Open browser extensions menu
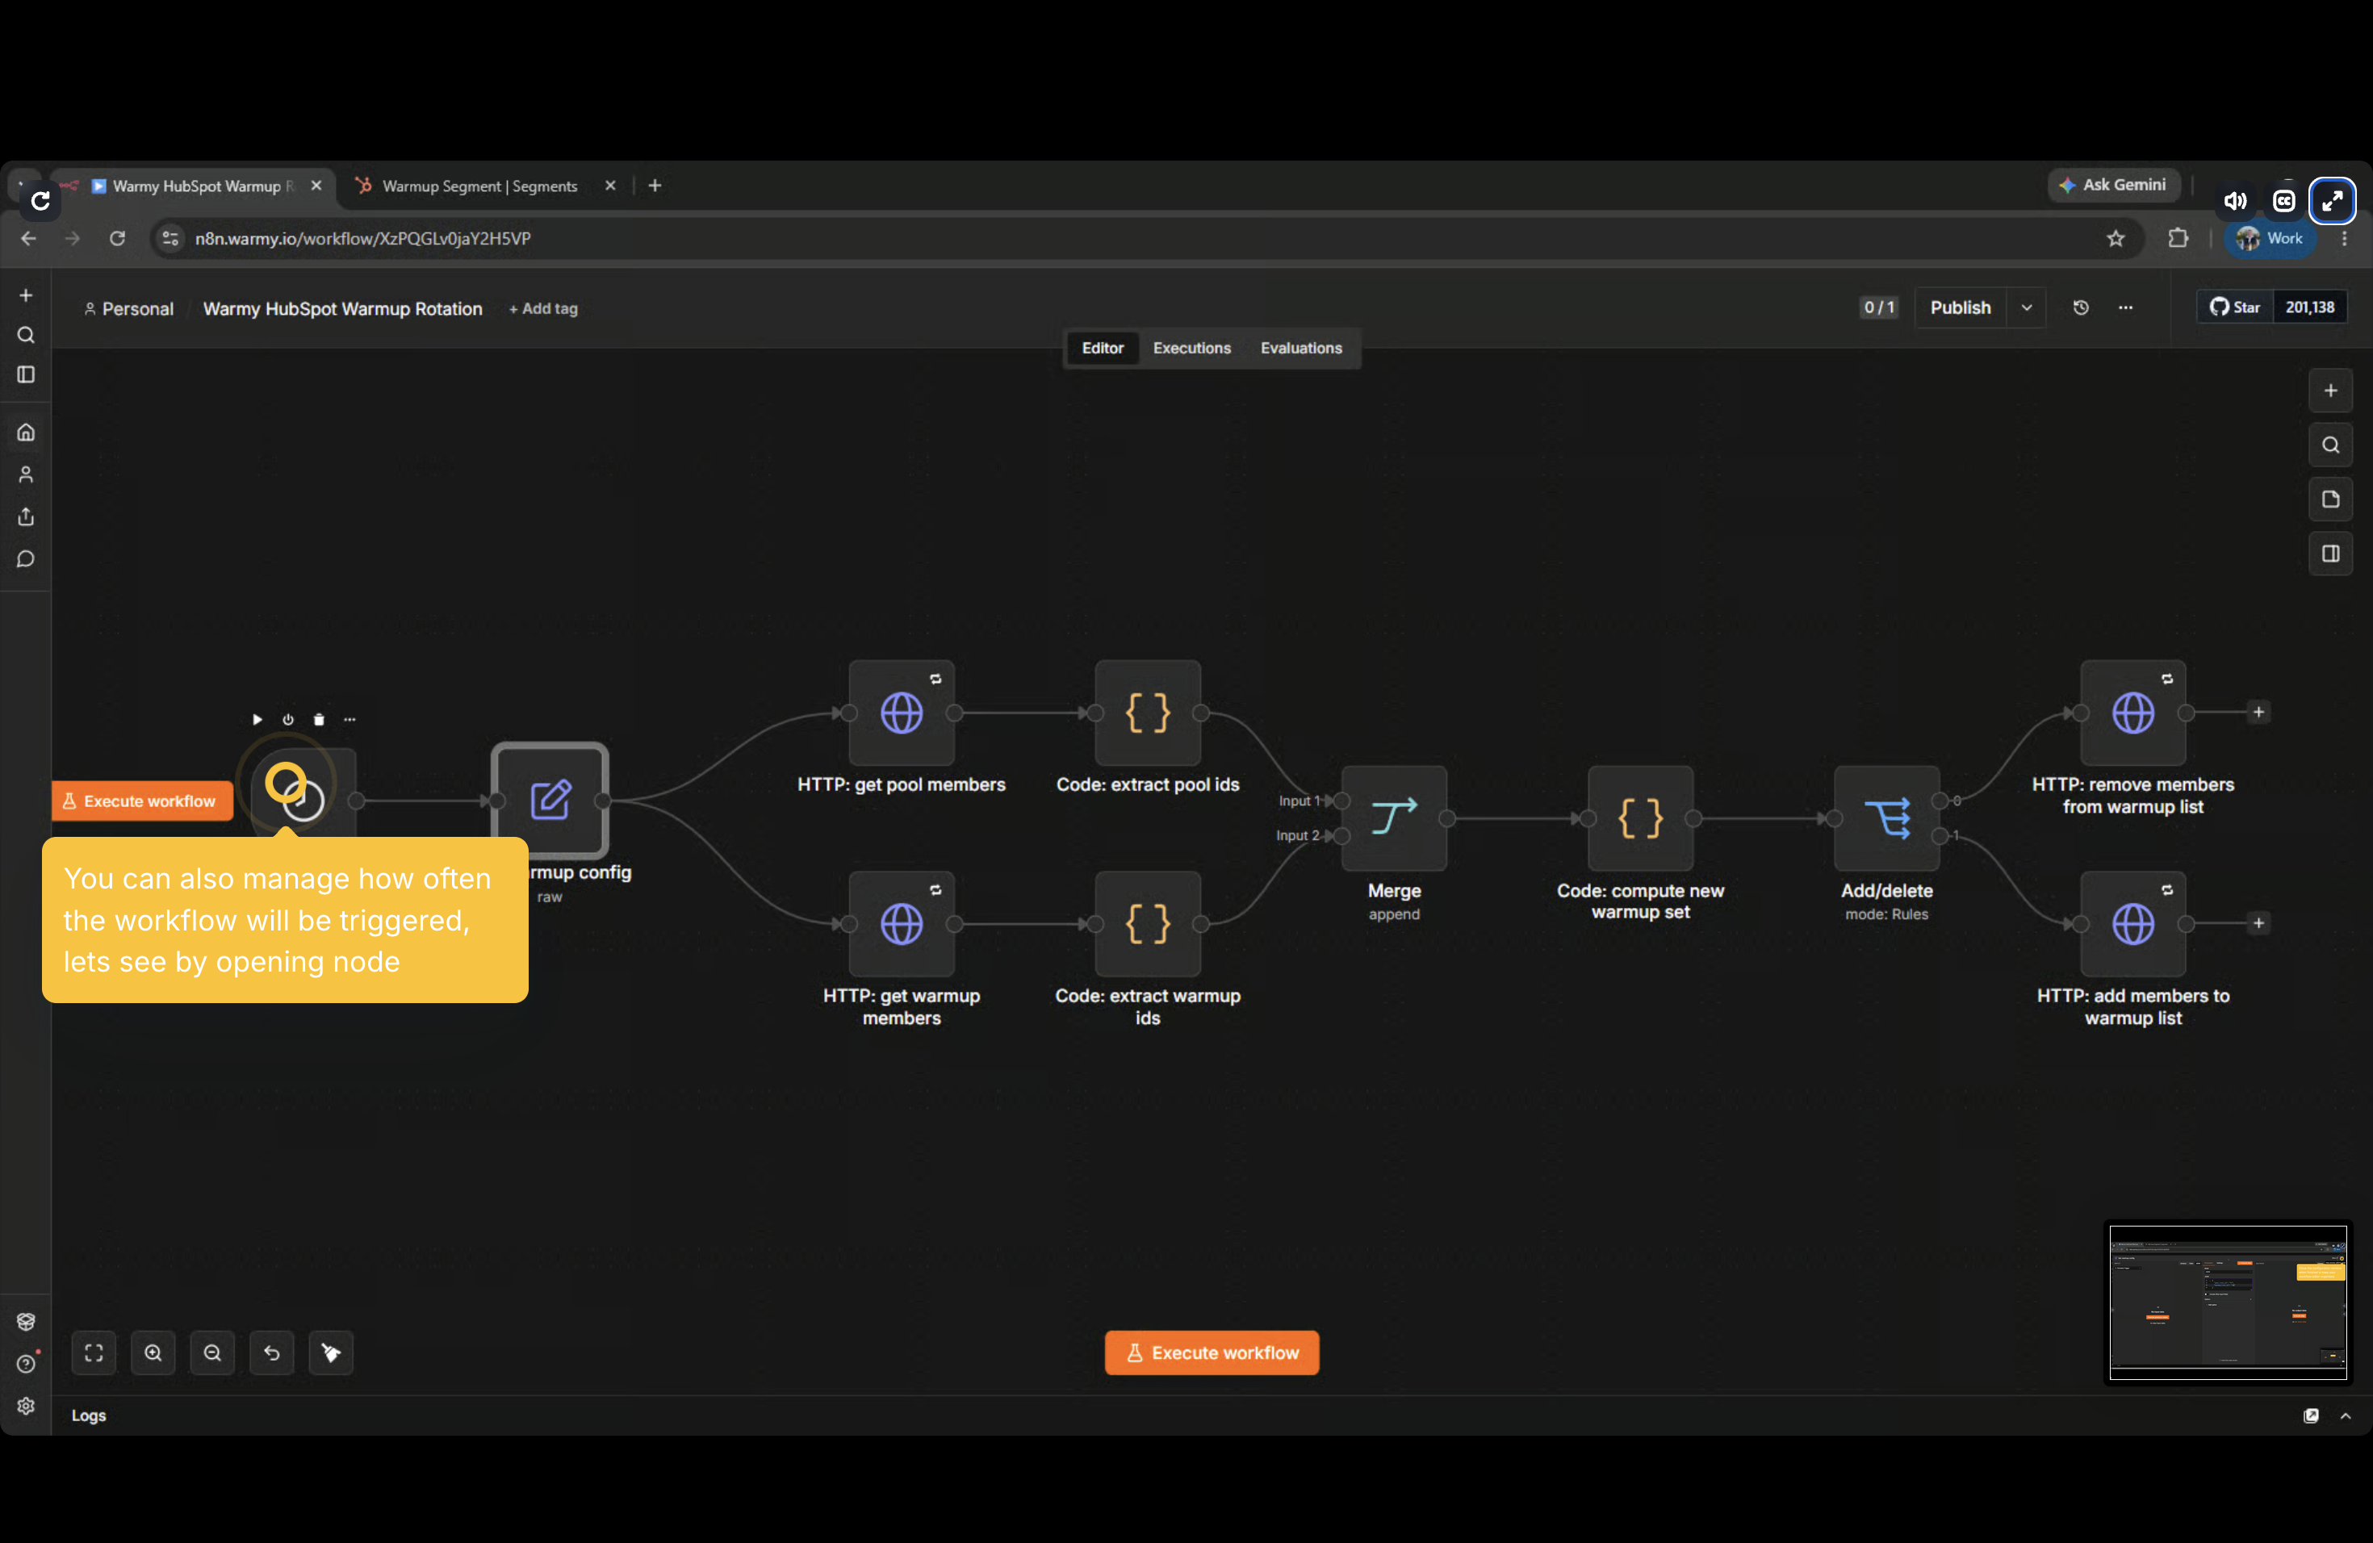 2178,238
